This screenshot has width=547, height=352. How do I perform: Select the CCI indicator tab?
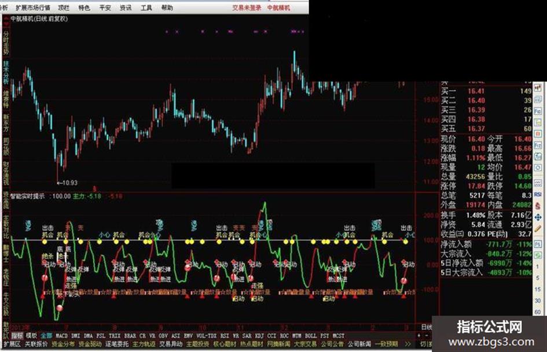coord(271,336)
